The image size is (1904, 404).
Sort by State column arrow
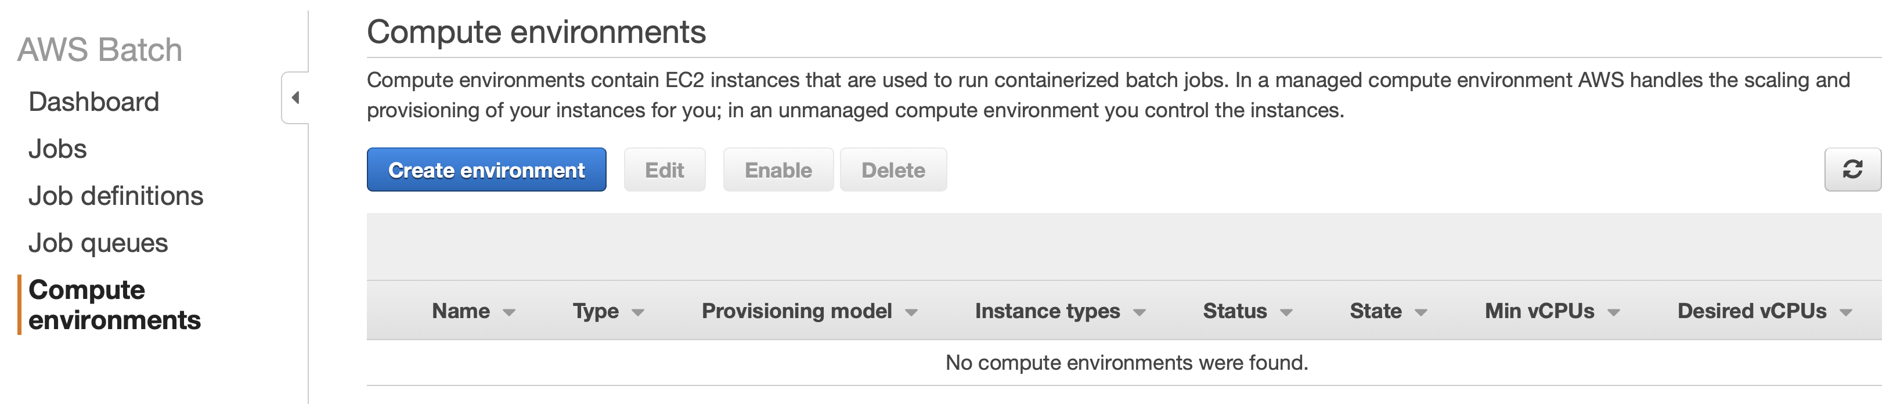tap(1420, 313)
